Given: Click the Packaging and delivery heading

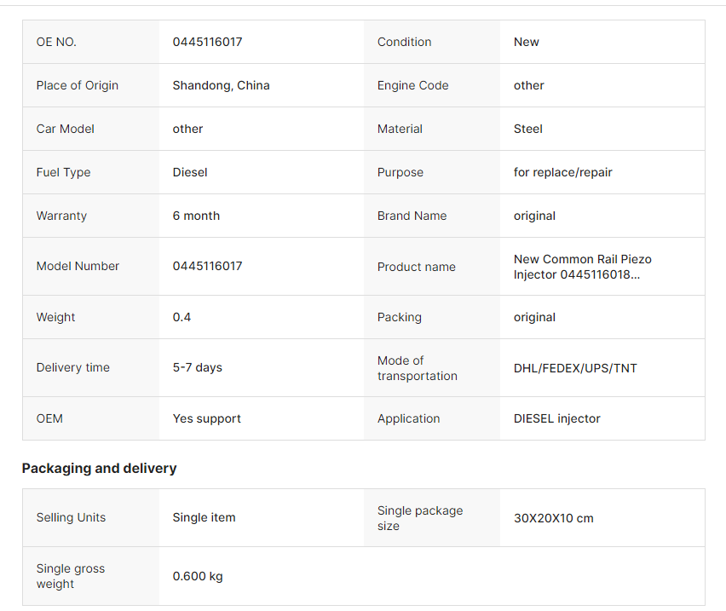Looking at the screenshot, I should click(99, 469).
